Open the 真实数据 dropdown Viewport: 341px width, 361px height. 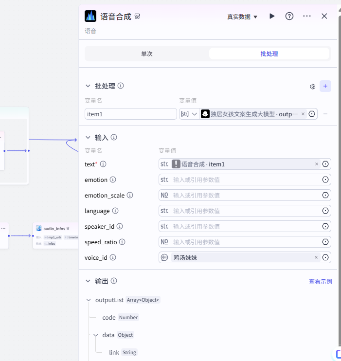242,17
